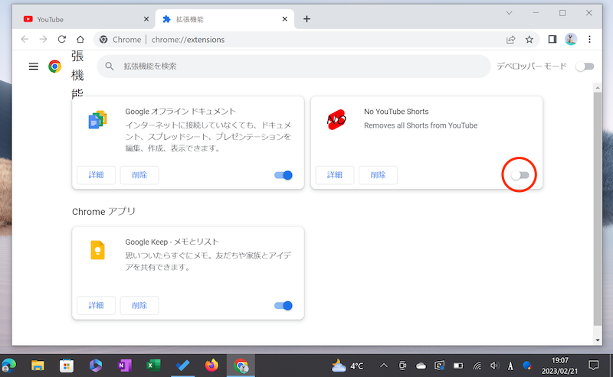The image size is (613, 377).
Task: Open Chrome three-dot menu
Action: click(x=590, y=40)
